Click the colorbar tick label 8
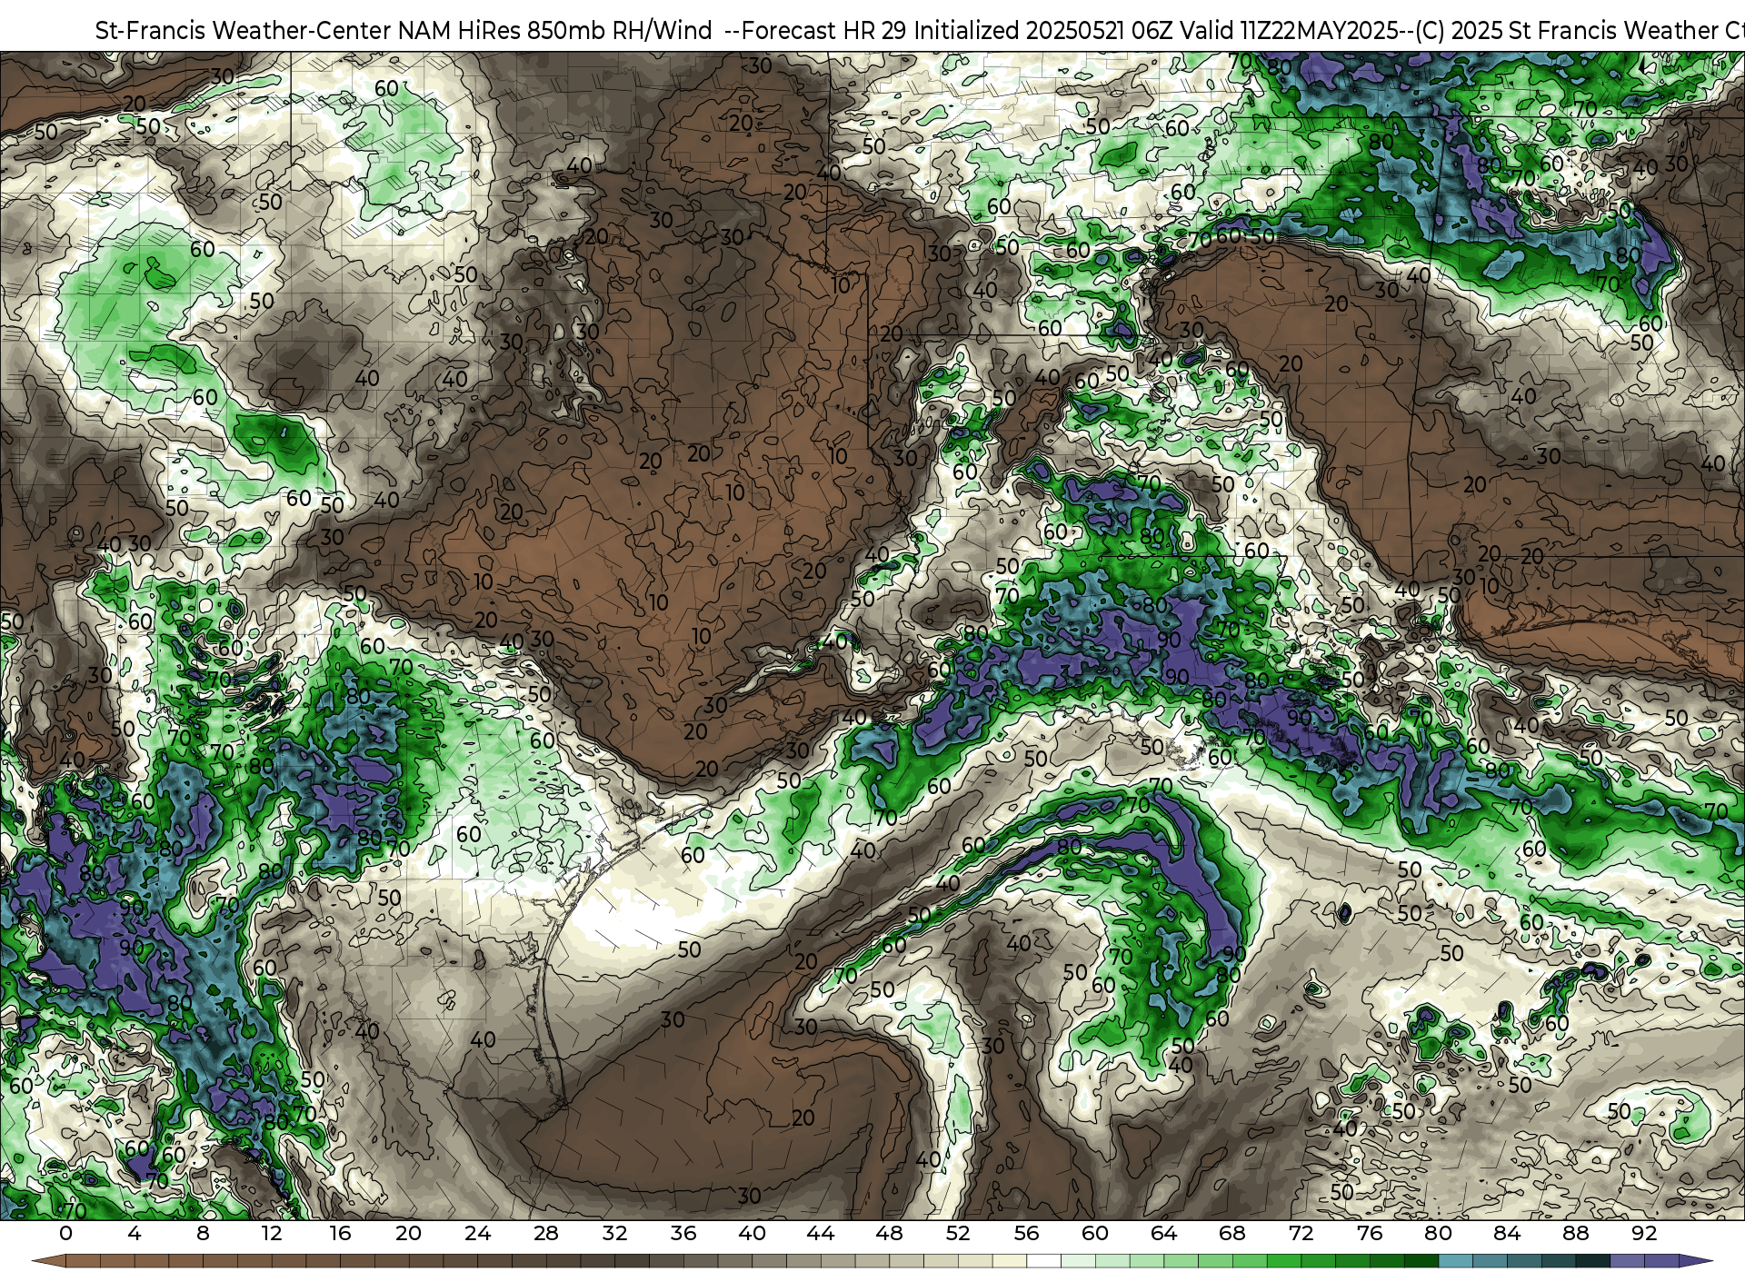The width and height of the screenshot is (1745, 1272). [x=203, y=1233]
